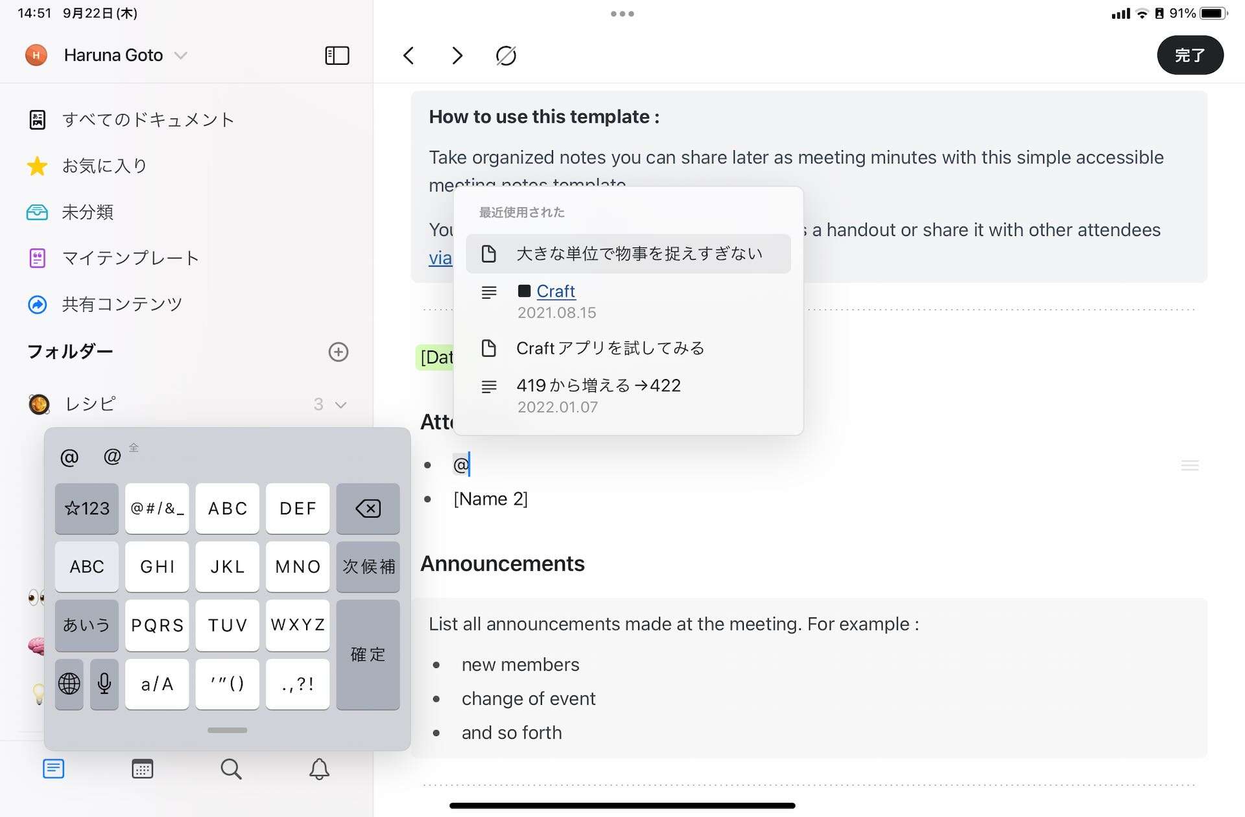This screenshot has width=1245, height=817.
Task: Go forward with the right arrow
Action: (457, 56)
